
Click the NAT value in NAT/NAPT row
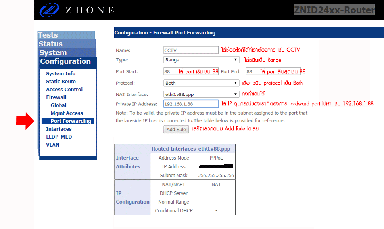[216, 184]
